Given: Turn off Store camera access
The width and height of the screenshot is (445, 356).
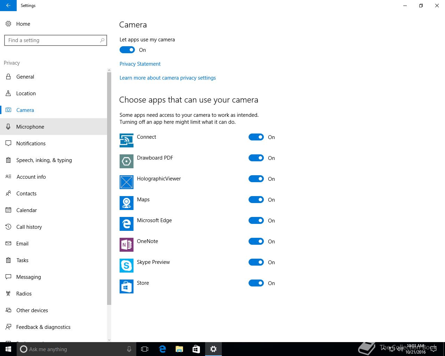Looking at the screenshot, I should pyautogui.click(x=256, y=283).
